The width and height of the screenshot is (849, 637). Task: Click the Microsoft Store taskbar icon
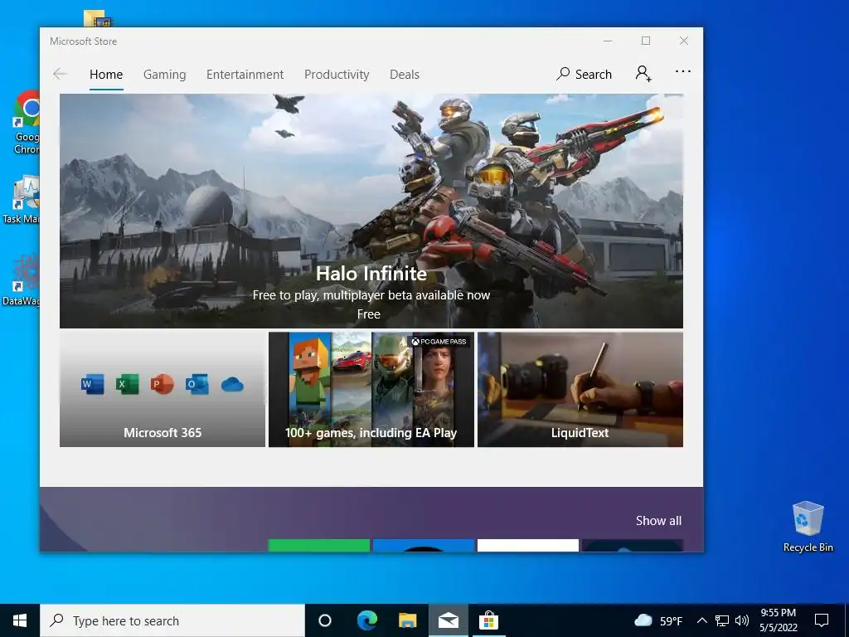click(488, 620)
